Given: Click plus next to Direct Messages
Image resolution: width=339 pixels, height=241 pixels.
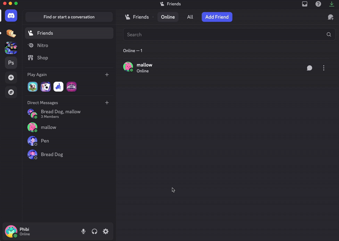Looking at the screenshot, I should tap(107, 102).
